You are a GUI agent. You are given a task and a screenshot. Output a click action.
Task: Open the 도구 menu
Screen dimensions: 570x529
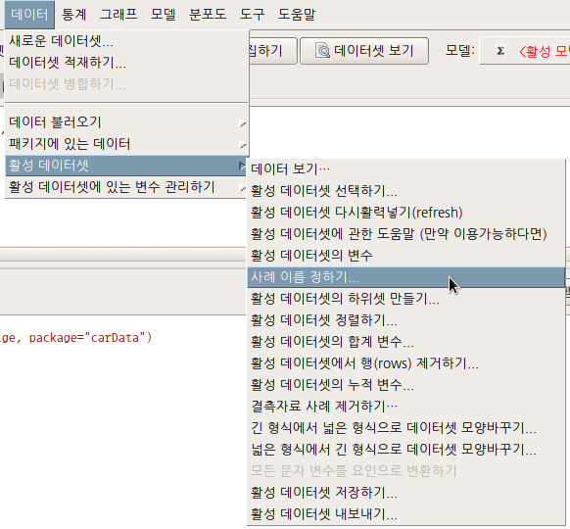pyautogui.click(x=253, y=15)
